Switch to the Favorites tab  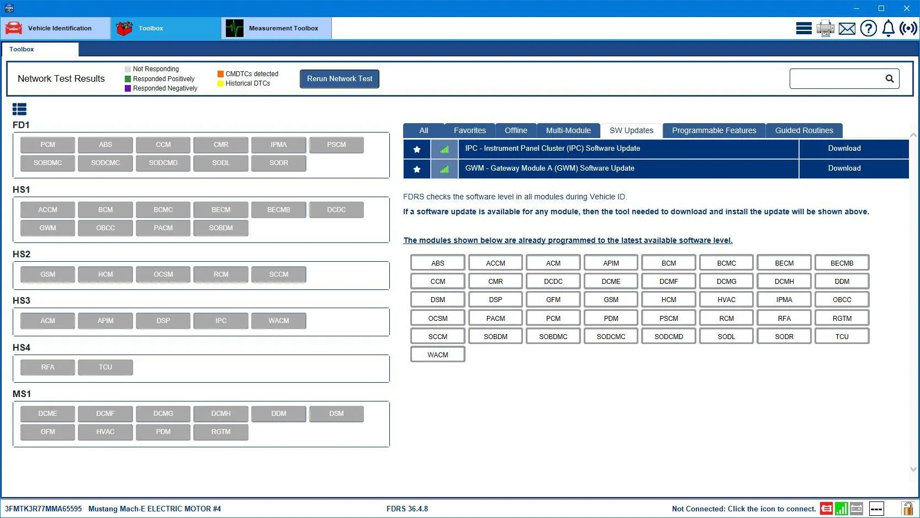(x=470, y=130)
